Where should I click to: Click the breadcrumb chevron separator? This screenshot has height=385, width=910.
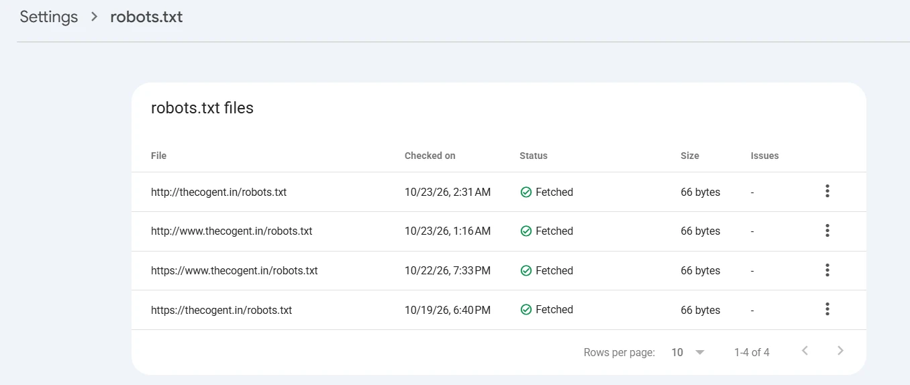[x=95, y=17]
